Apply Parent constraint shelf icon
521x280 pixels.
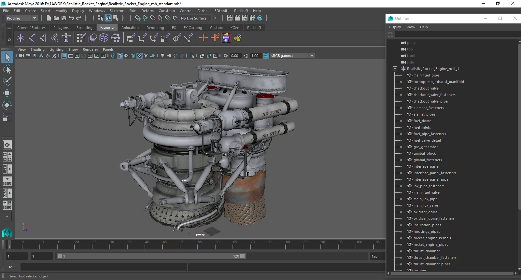point(131,38)
